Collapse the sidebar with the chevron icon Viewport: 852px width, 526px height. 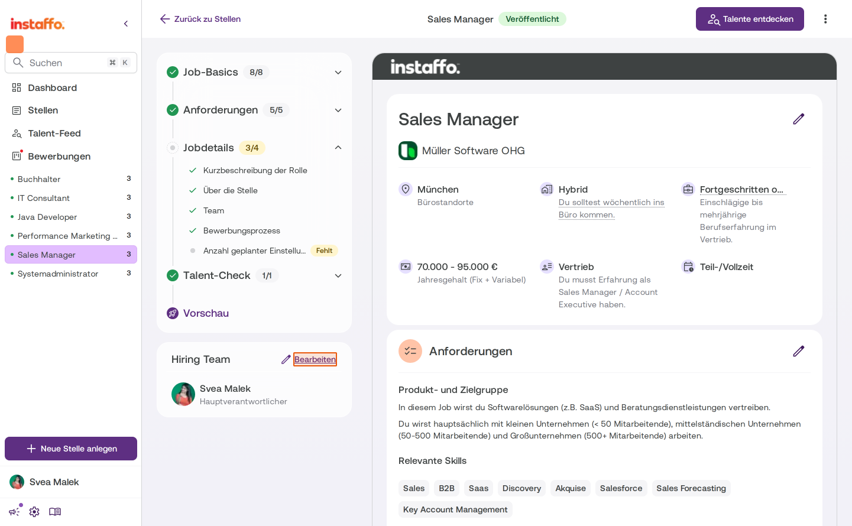pyautogui.click(x=126, y=24)
